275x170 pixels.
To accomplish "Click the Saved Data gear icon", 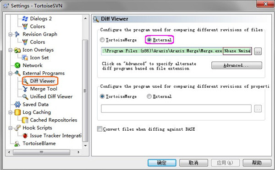I will point(17,104).
